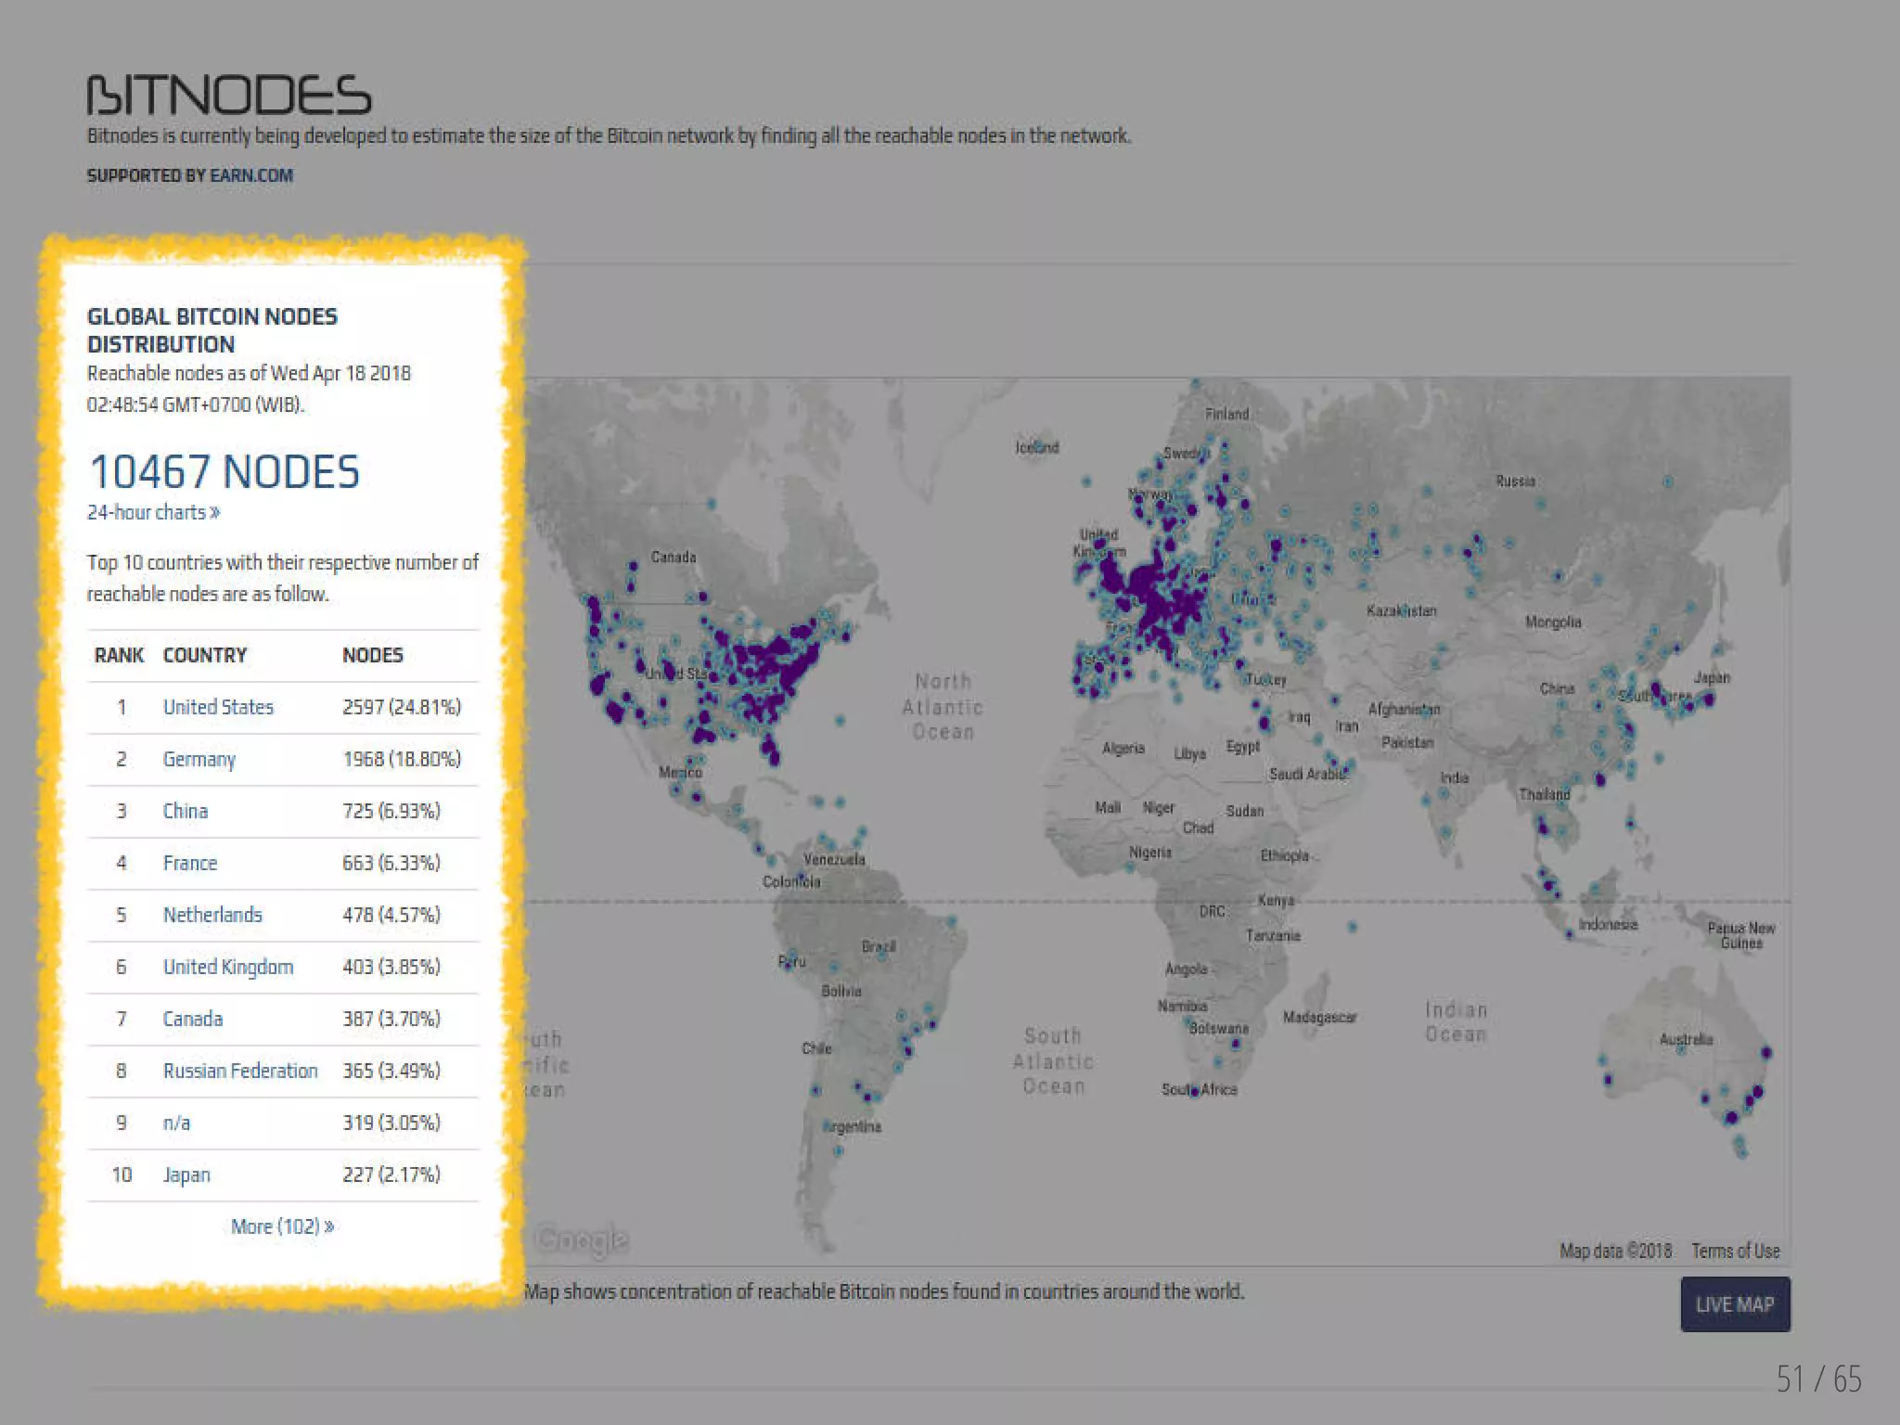Open the 24-hour charts link
1900x1425 pixels.
click(x=153, y=512)
